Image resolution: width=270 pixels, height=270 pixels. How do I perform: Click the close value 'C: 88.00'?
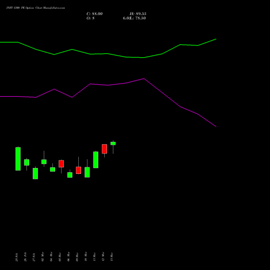(x=94, y=14)
